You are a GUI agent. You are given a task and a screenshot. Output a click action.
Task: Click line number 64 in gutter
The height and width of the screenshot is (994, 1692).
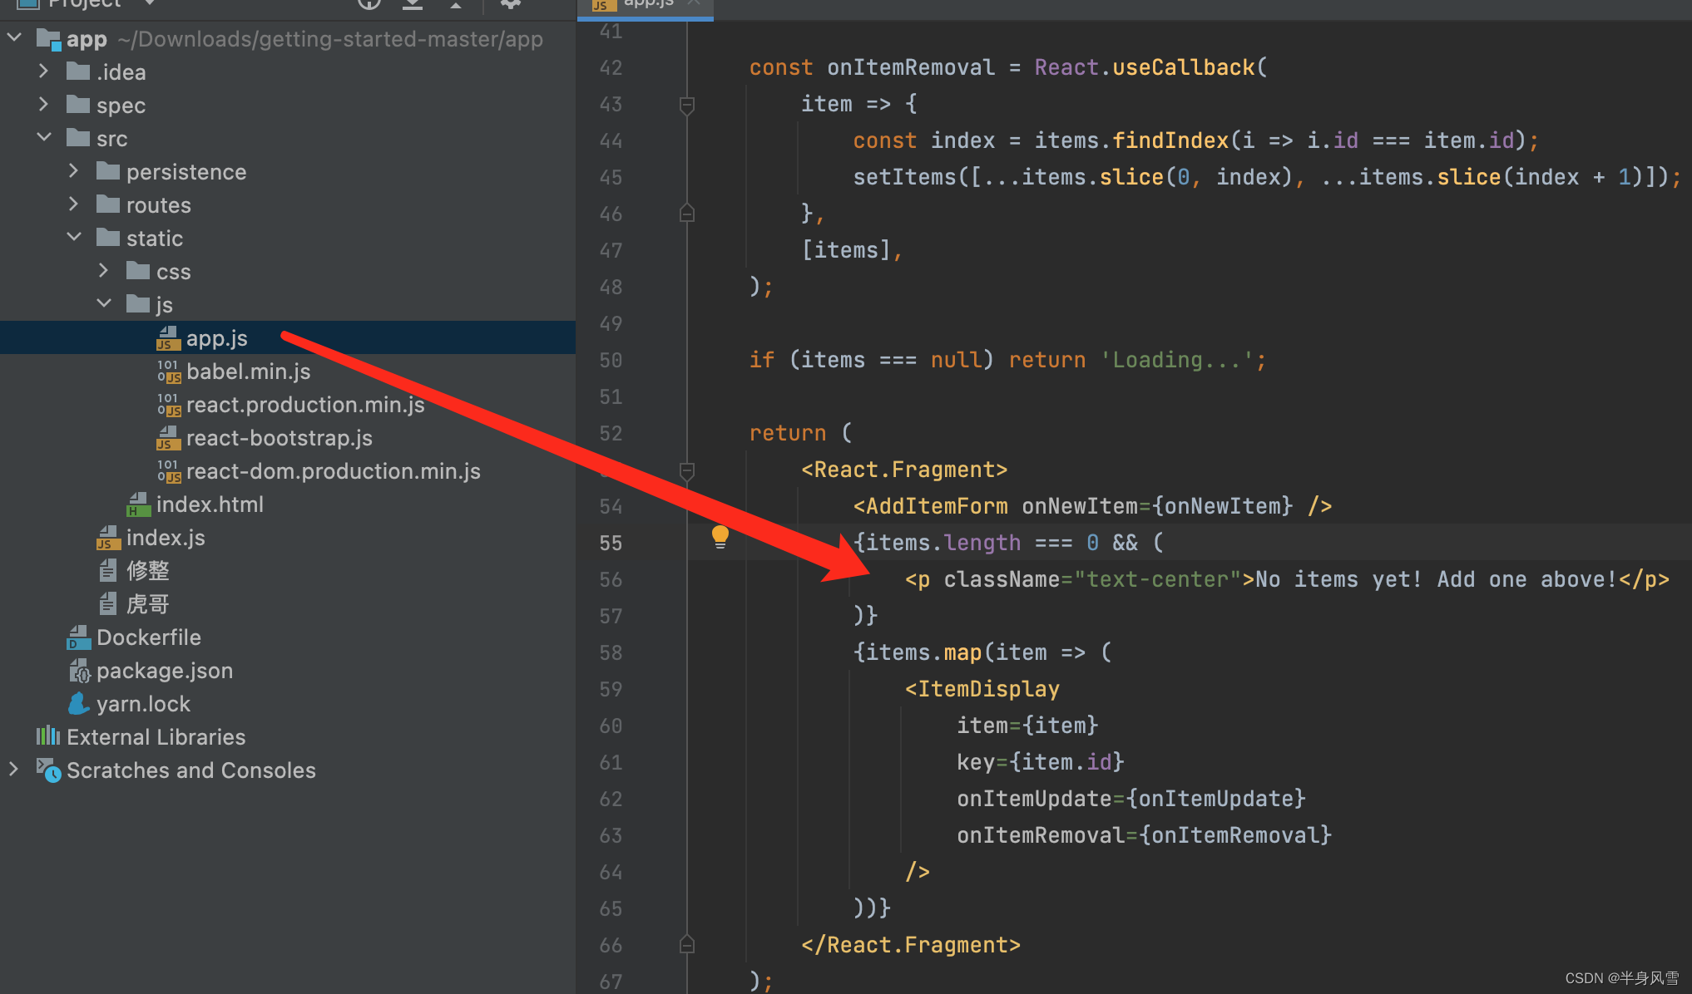[x=611, y=872]
